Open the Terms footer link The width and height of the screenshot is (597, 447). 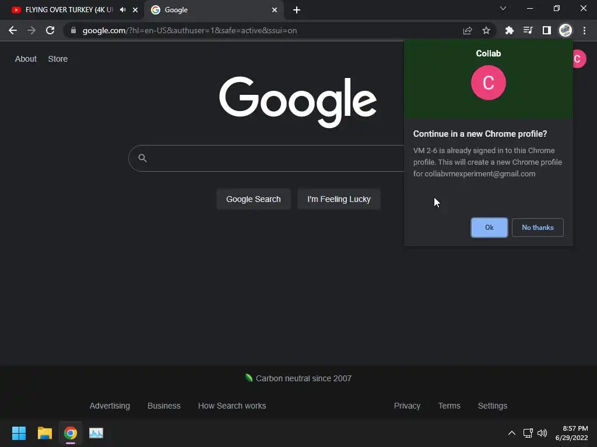pos(449,406)
